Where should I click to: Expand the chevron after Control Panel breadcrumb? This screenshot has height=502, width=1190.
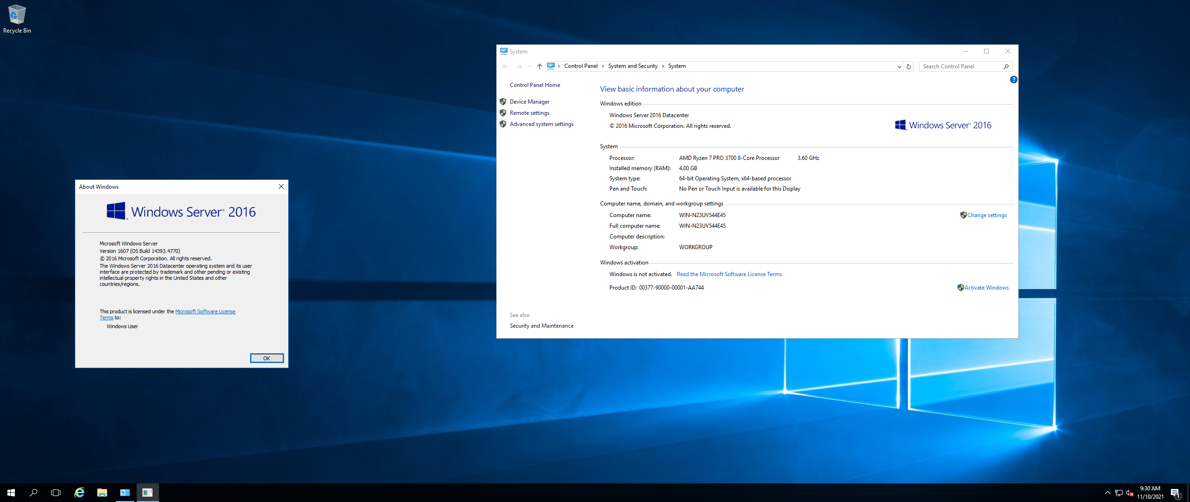point(603,66)
